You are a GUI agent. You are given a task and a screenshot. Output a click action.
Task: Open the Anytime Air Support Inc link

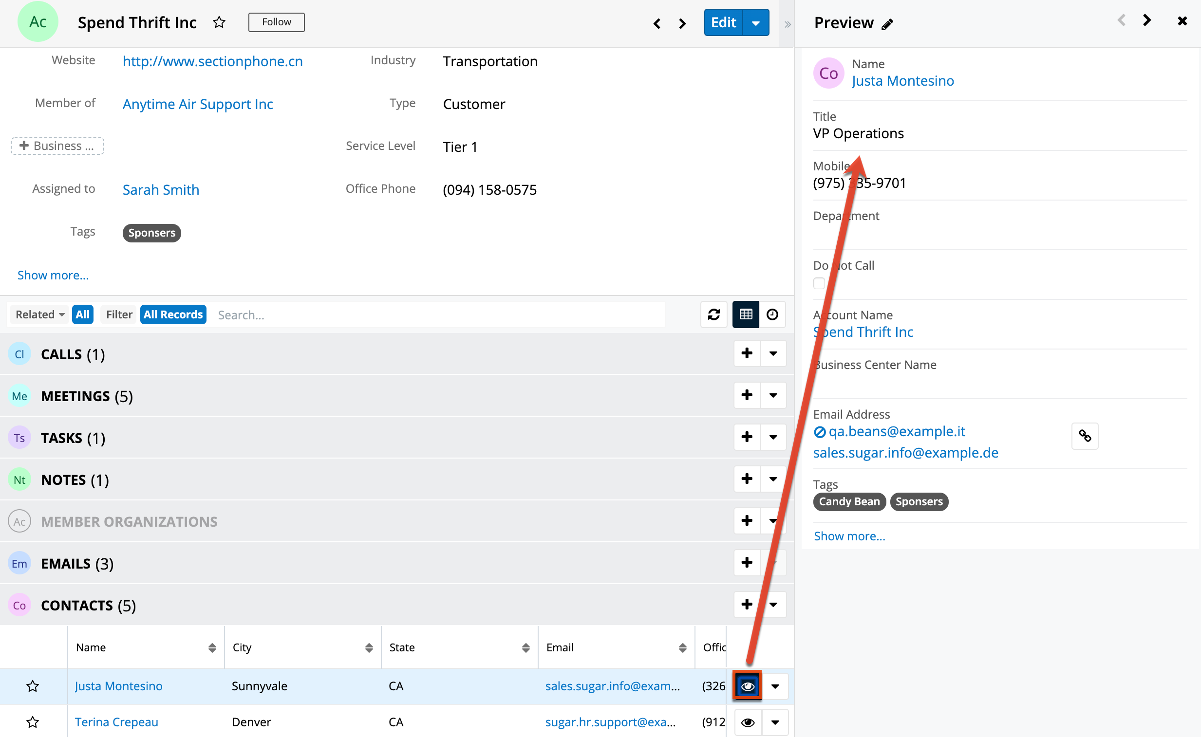click(x=197, y=104)
